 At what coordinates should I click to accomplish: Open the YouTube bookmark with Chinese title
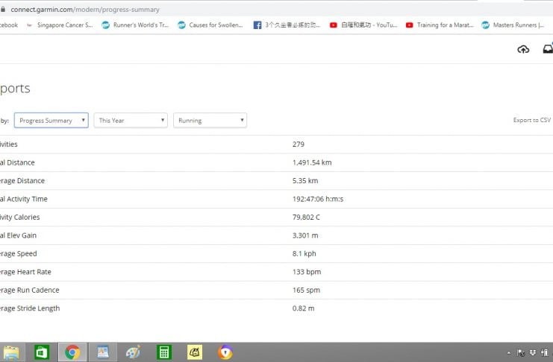[363, 25]
